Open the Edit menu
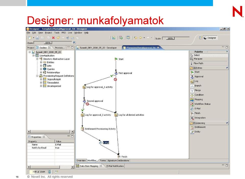 34,33
